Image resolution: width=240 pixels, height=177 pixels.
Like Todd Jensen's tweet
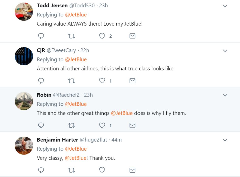(102, 36)
